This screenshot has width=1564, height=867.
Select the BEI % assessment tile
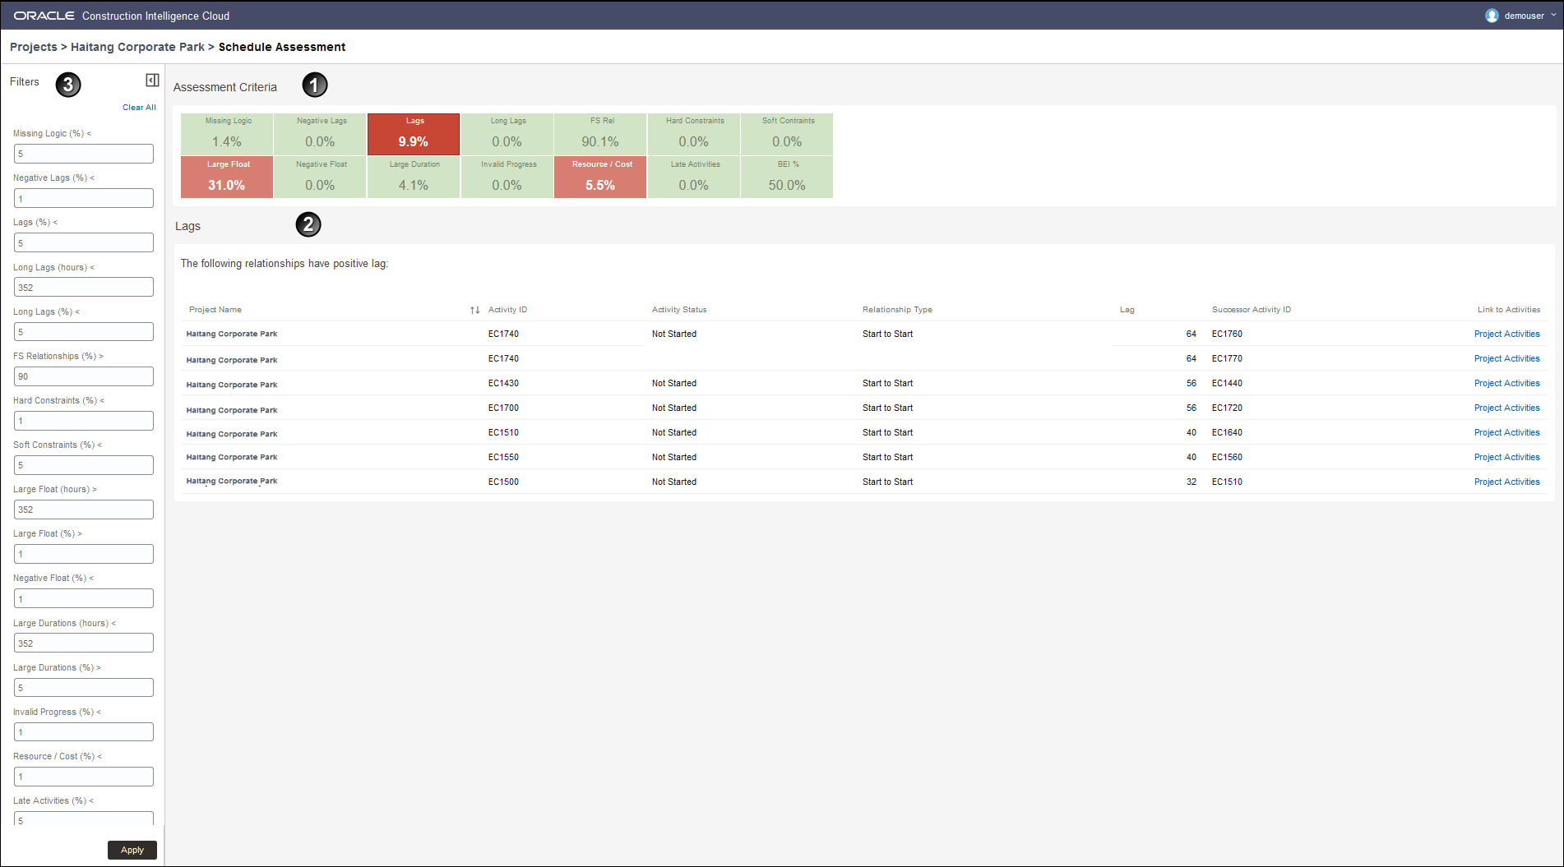(787, 177)
